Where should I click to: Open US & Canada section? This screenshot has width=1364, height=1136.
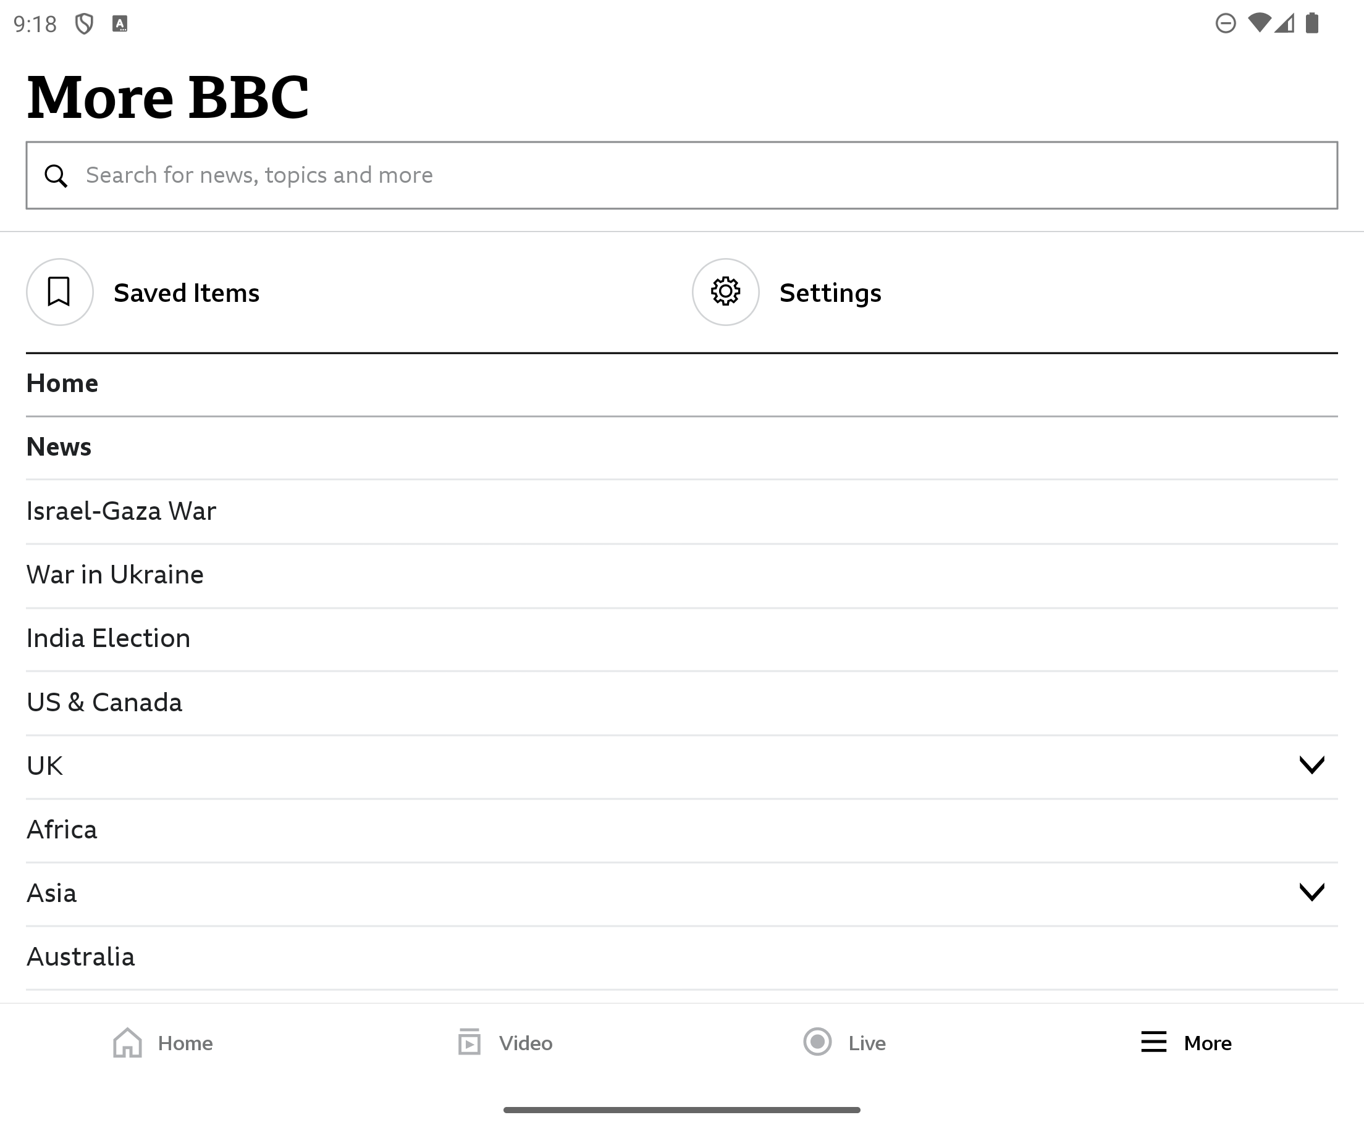point(682,703)
